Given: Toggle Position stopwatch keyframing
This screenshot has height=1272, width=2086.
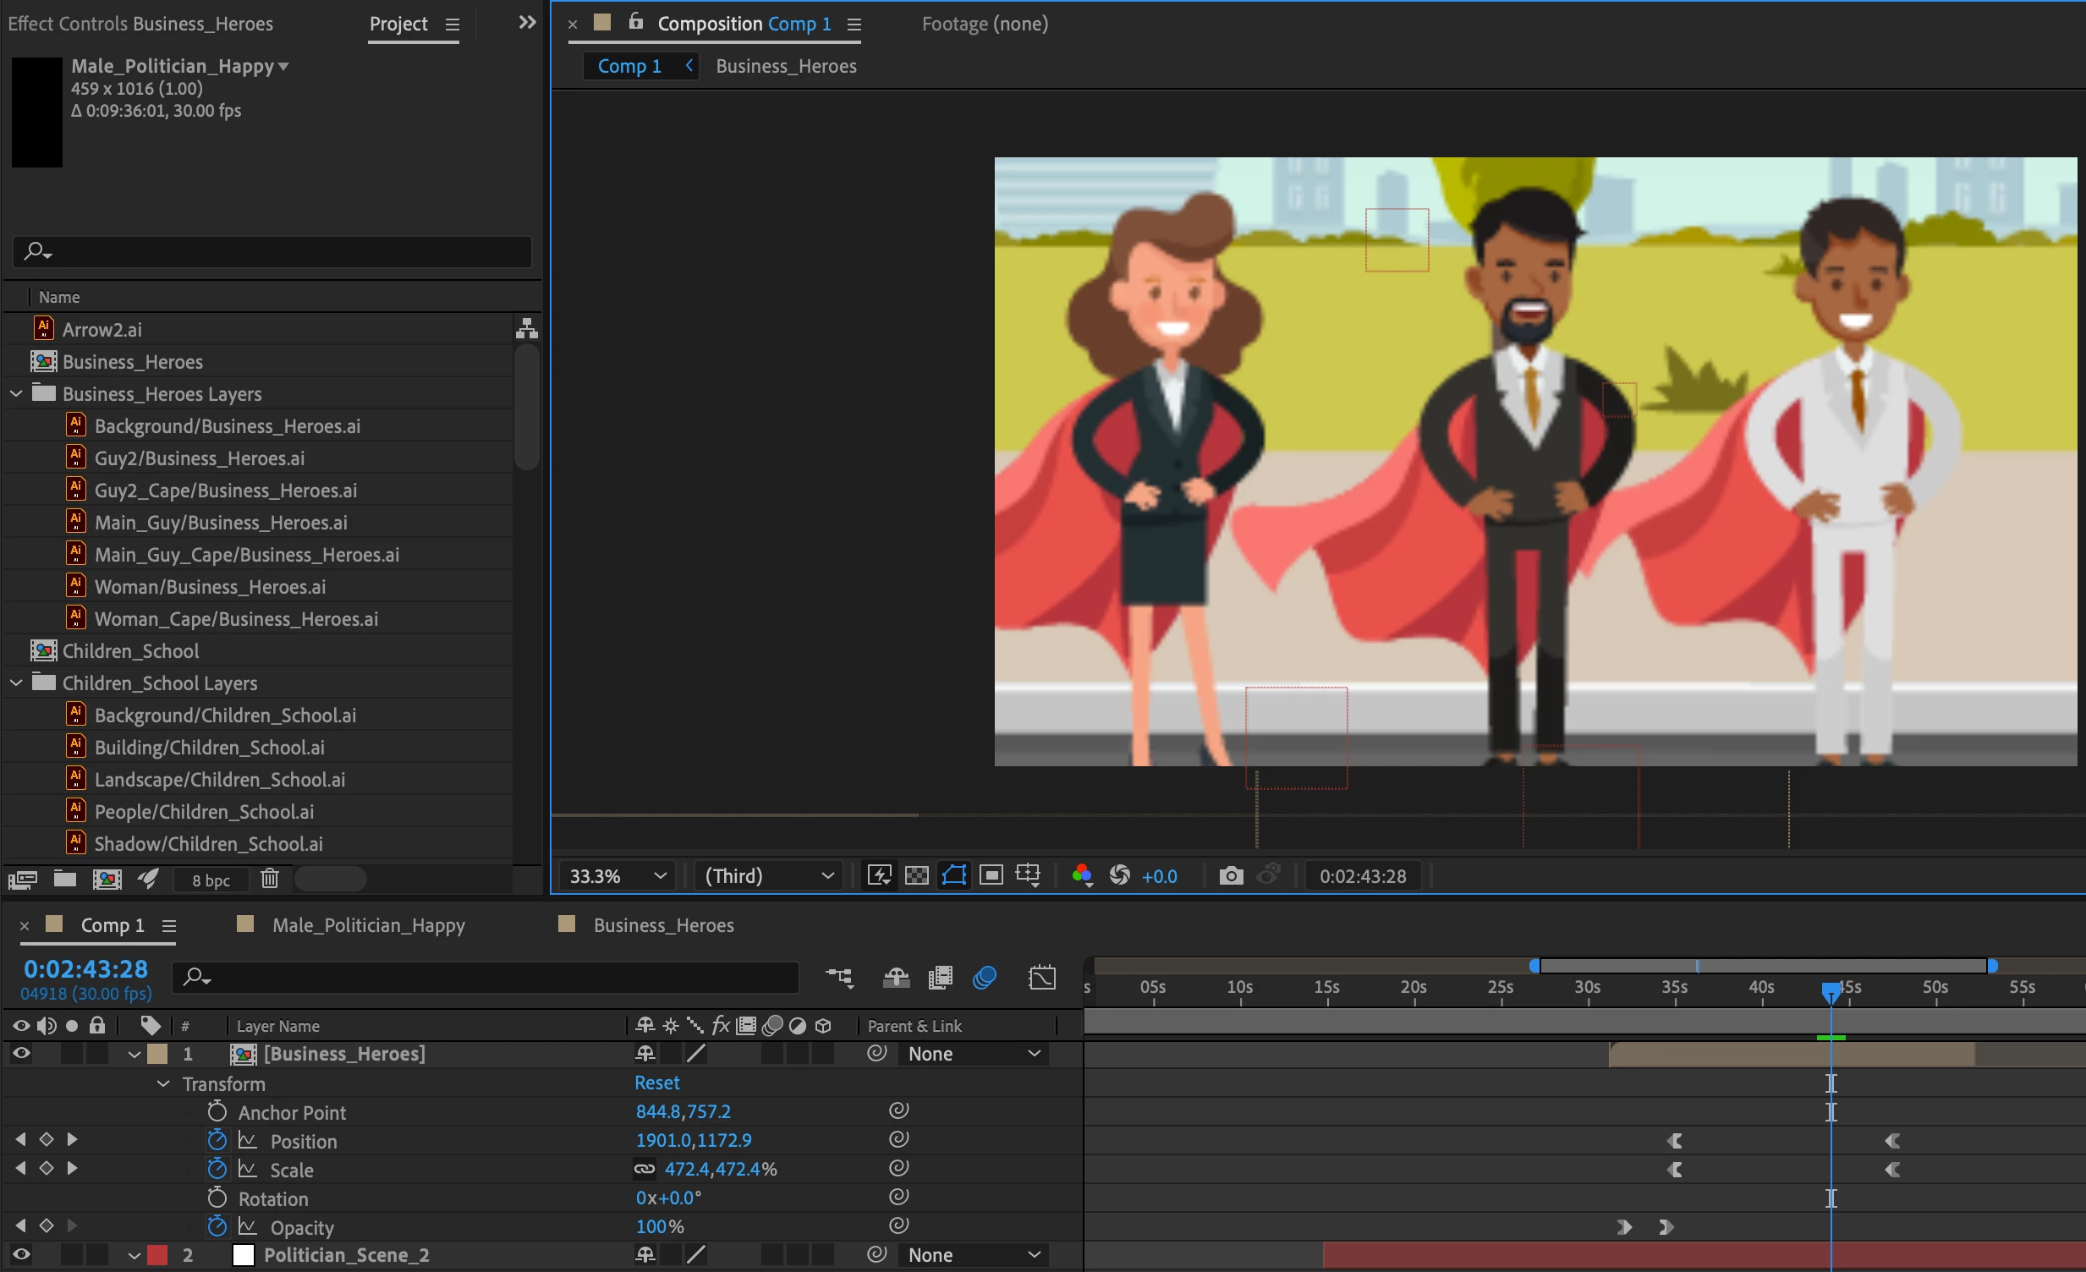Looking at the screenshot, I should tap(217, 1140).
